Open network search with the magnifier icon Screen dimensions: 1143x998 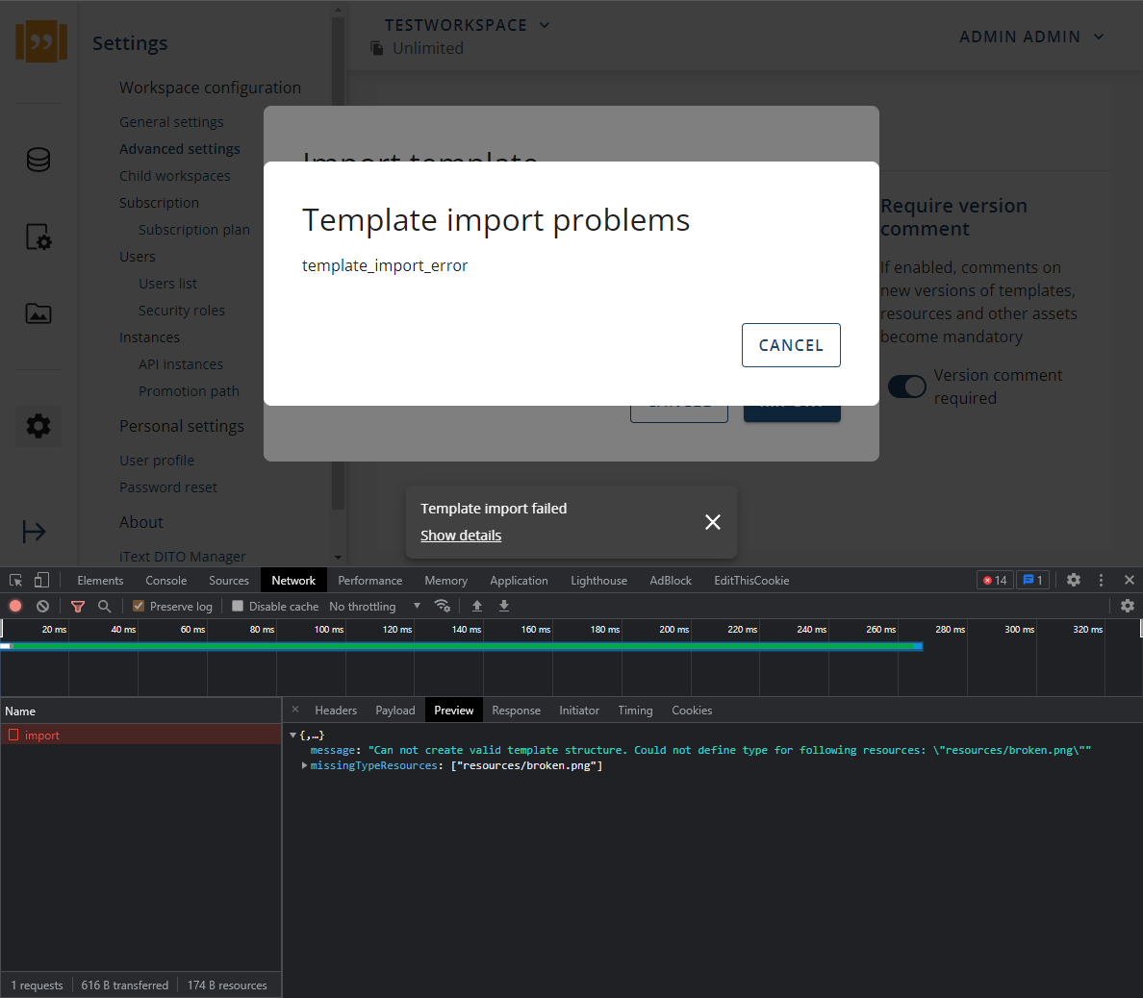click(105, 606)
